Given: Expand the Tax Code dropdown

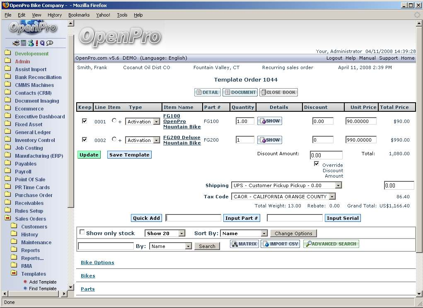Looking at the screenshot, I should tap(283, 197).
